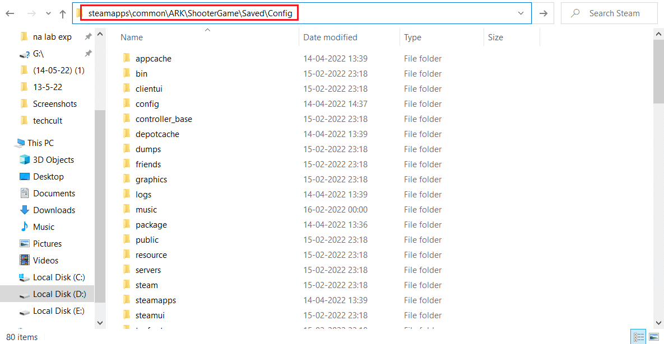Click file list scroll down arrow
The height and width of the screenshot is (344, 664).
click(658, 323)
